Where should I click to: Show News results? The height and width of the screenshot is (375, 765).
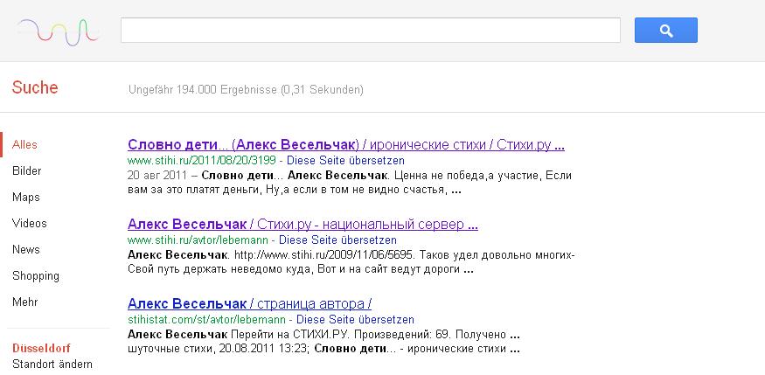(26, 250)
